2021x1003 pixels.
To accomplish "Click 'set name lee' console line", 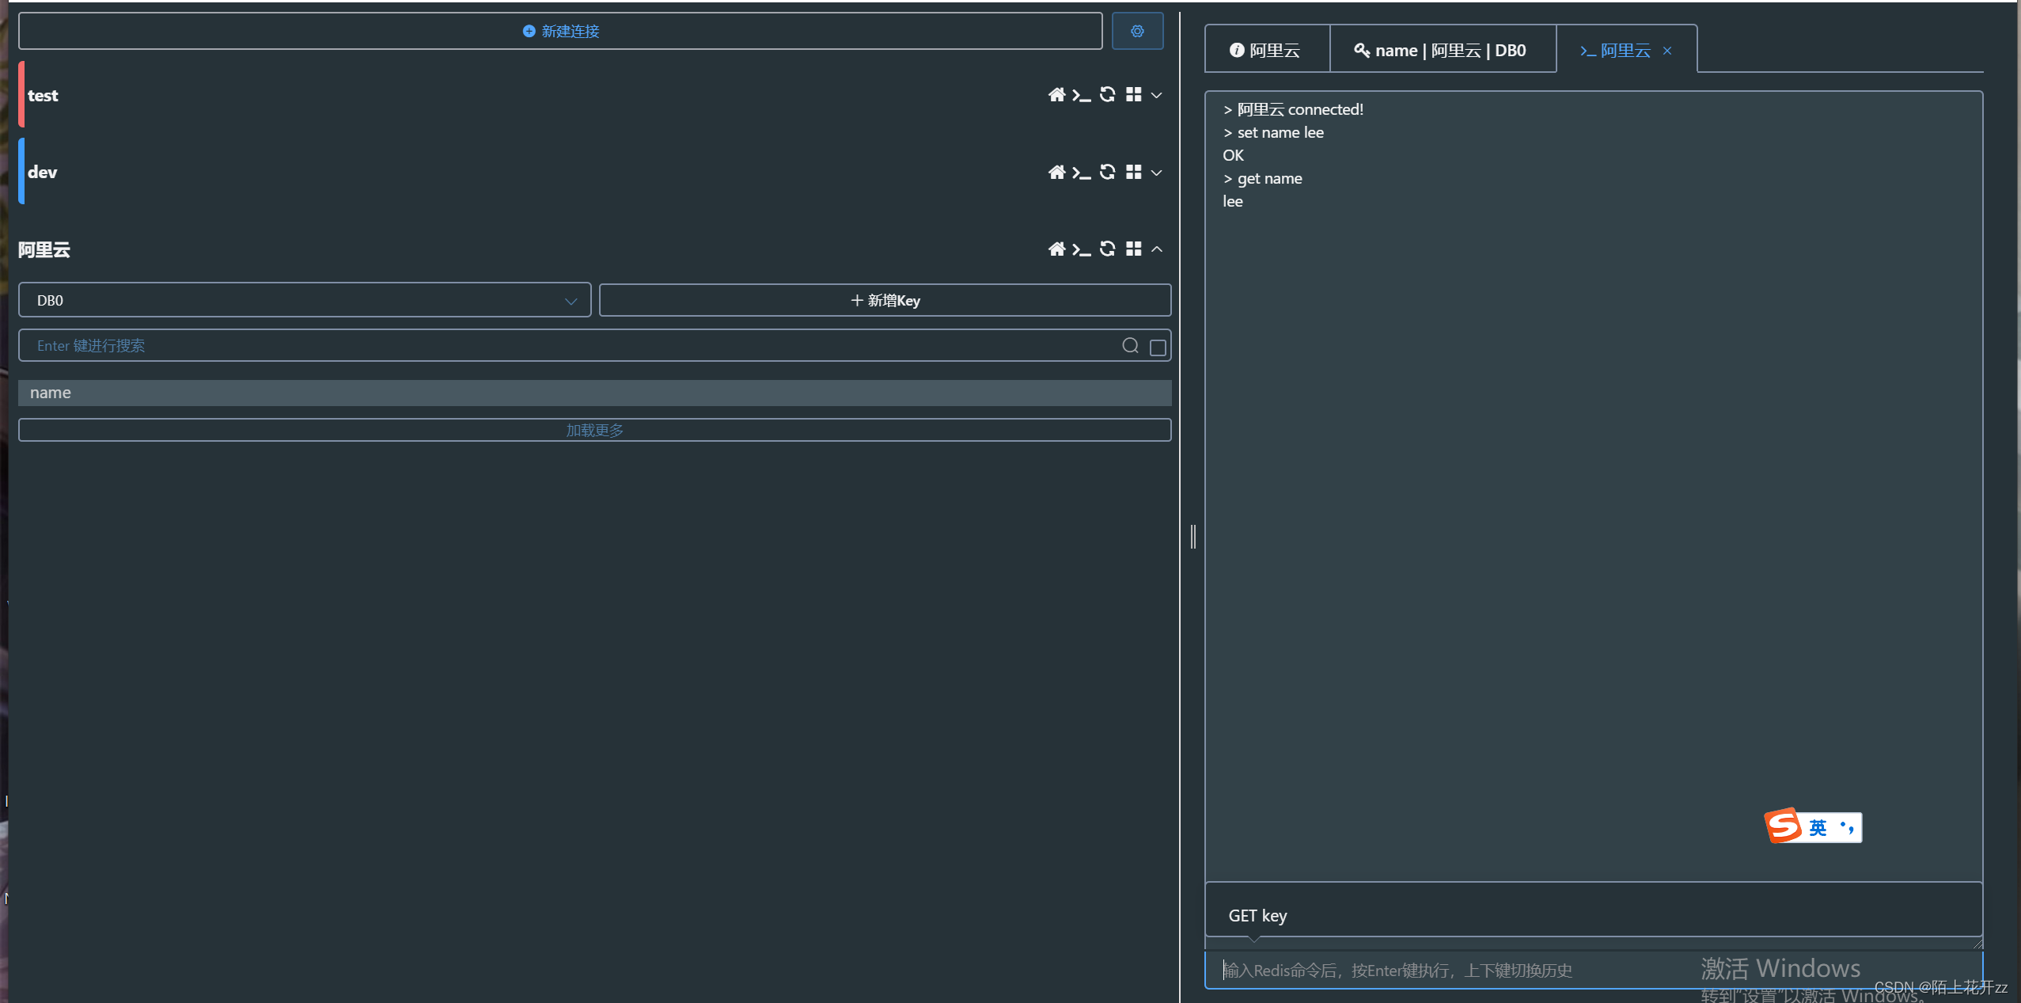I will [x=1273, y=132].
